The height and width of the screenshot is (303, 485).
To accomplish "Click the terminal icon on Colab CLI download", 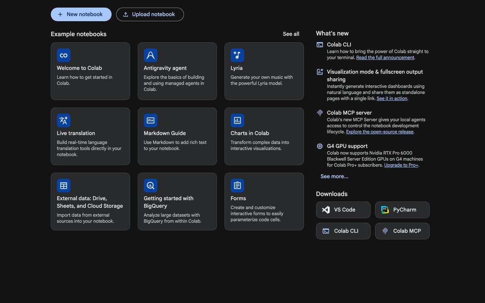I will pos(326,231).
